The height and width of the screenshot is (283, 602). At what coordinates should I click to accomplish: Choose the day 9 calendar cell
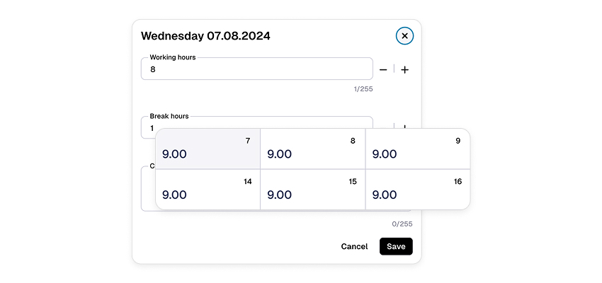pyautogui.click(x=417, y=149)
